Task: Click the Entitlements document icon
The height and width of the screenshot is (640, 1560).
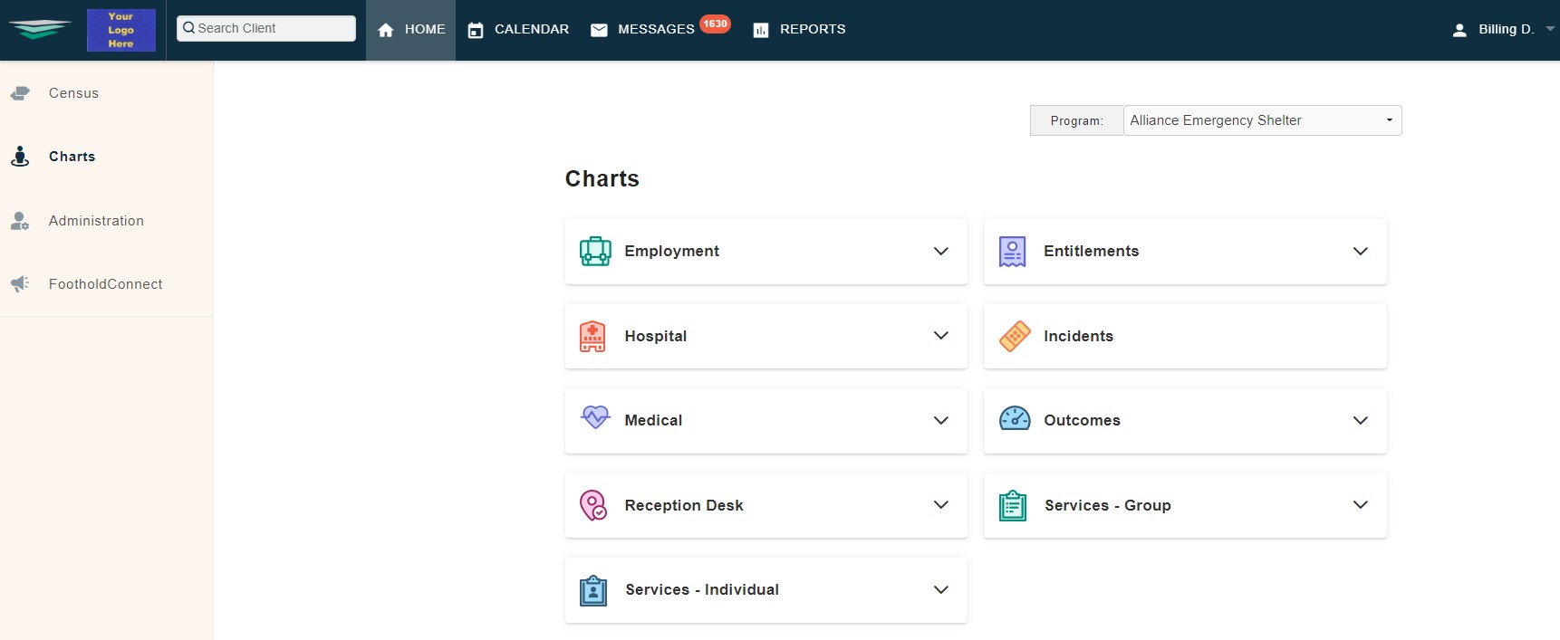Action: (x=1012, y=252)
